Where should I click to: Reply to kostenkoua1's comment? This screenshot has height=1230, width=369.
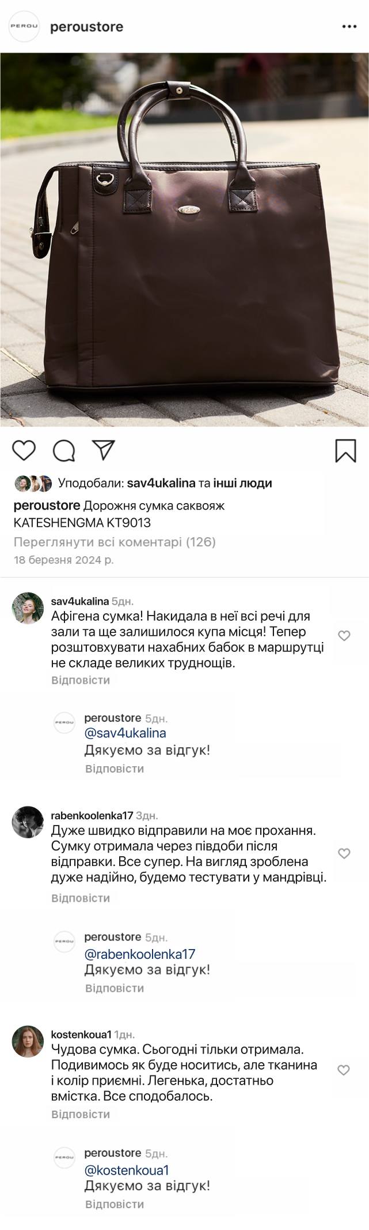pos(81,1114)
